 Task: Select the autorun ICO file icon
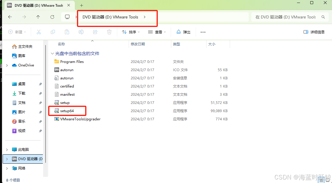[56, 70]
